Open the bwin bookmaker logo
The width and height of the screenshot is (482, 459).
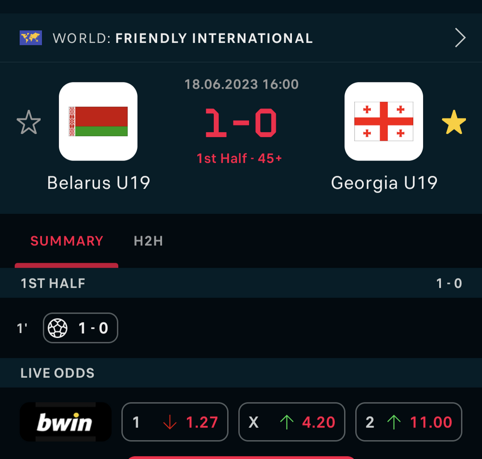[65, 422]
